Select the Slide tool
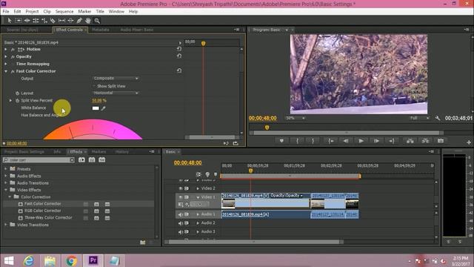The width and height of the screenshot is (474, 267). coord(70,21)
